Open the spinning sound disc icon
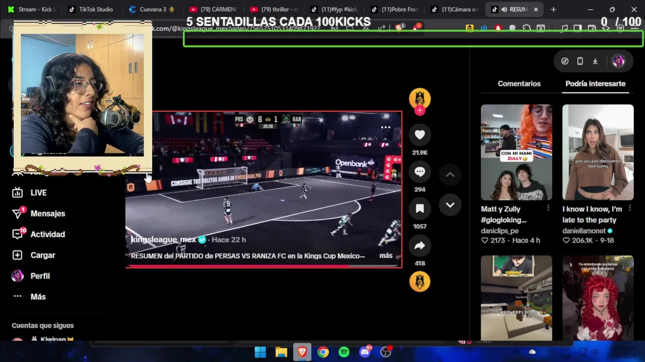Screen dimensions: 645x362 pyautogui.click(x=420, y=281)
